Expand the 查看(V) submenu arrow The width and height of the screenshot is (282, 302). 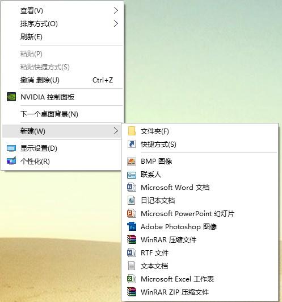[116, 10]
